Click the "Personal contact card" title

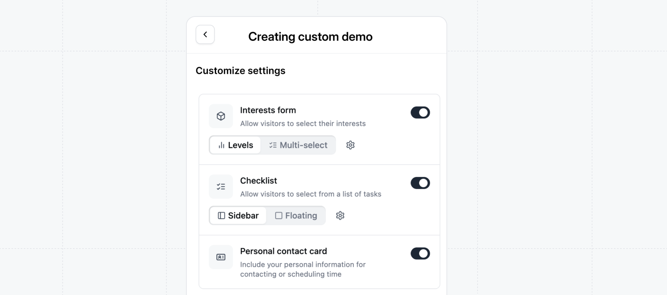[x=284, y=251]
